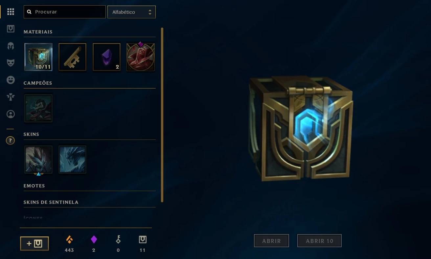Filter loot by champions helmet icon
This screenshot has height=259, width=431.
11,46
